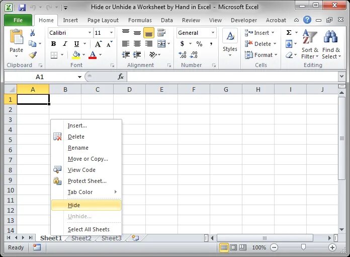Apply Accounting dollar number format
Viewport: 350px width, 257px height.
(183, 44)
